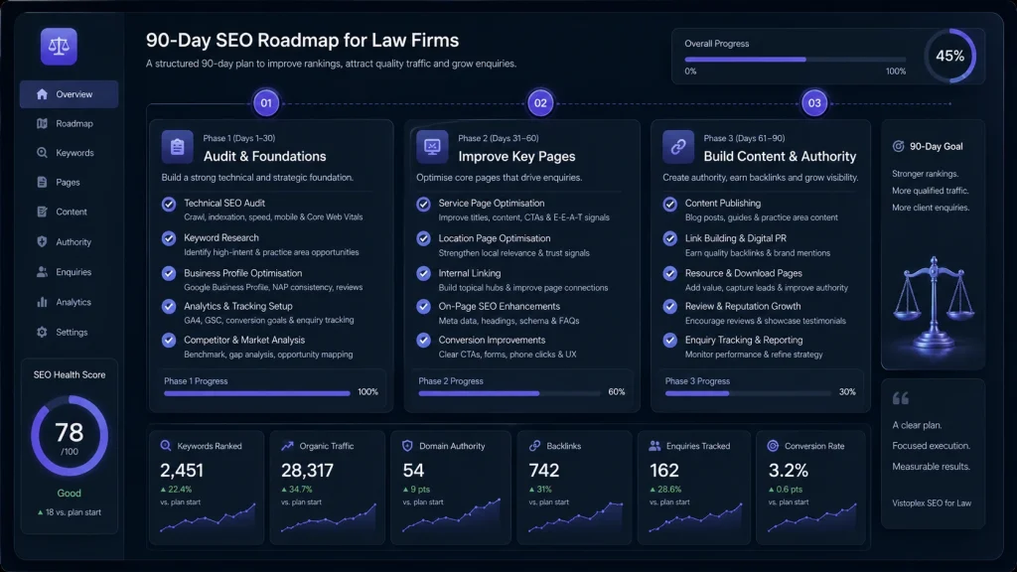Open the Settings menu item
Screen dimensions: 1017x572
(x=69, y=332)
